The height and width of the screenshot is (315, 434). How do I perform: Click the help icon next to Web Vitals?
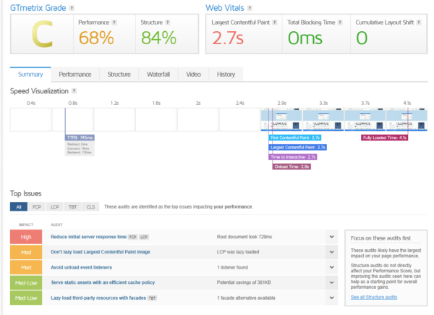coord(250,8)
